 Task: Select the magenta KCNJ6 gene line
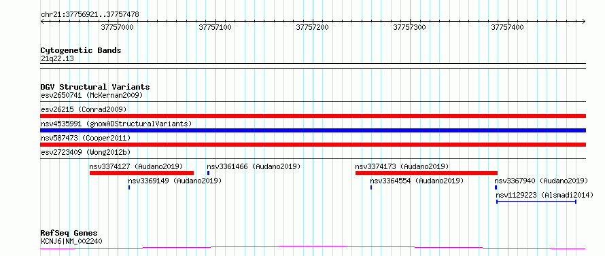313,247
